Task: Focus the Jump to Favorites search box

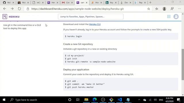Action: coord(91,17)
